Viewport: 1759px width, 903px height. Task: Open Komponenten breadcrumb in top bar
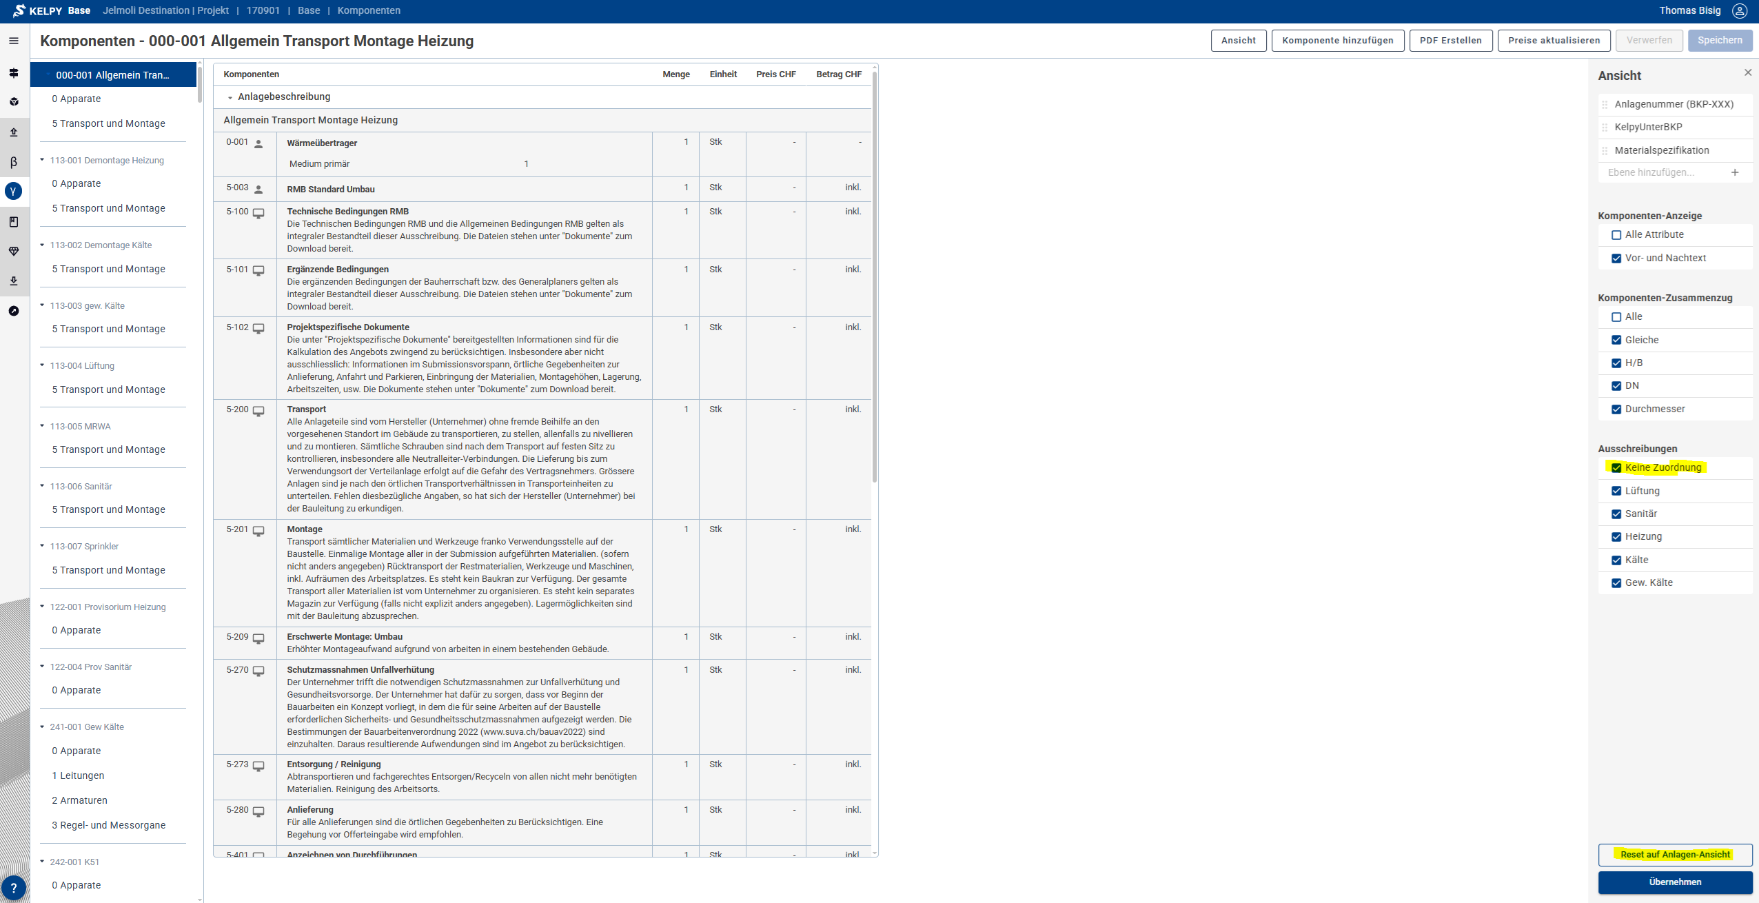[x=369, y=10]
